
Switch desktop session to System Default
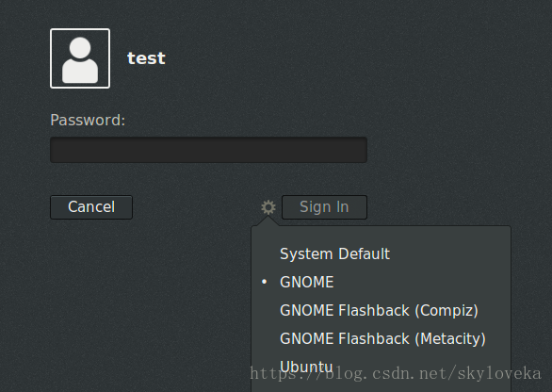click(334, 253)
